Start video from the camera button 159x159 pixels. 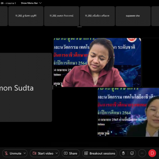pyautogui.click(x=43, y=153)
